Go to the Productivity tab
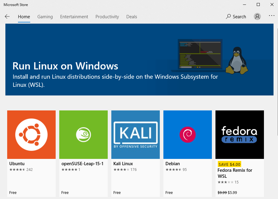 (x=107, y=17)
